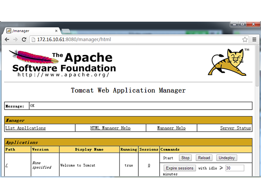Click the idle minutes input field
This screenshot has height=195, width=261.
[x=234, y=168]
